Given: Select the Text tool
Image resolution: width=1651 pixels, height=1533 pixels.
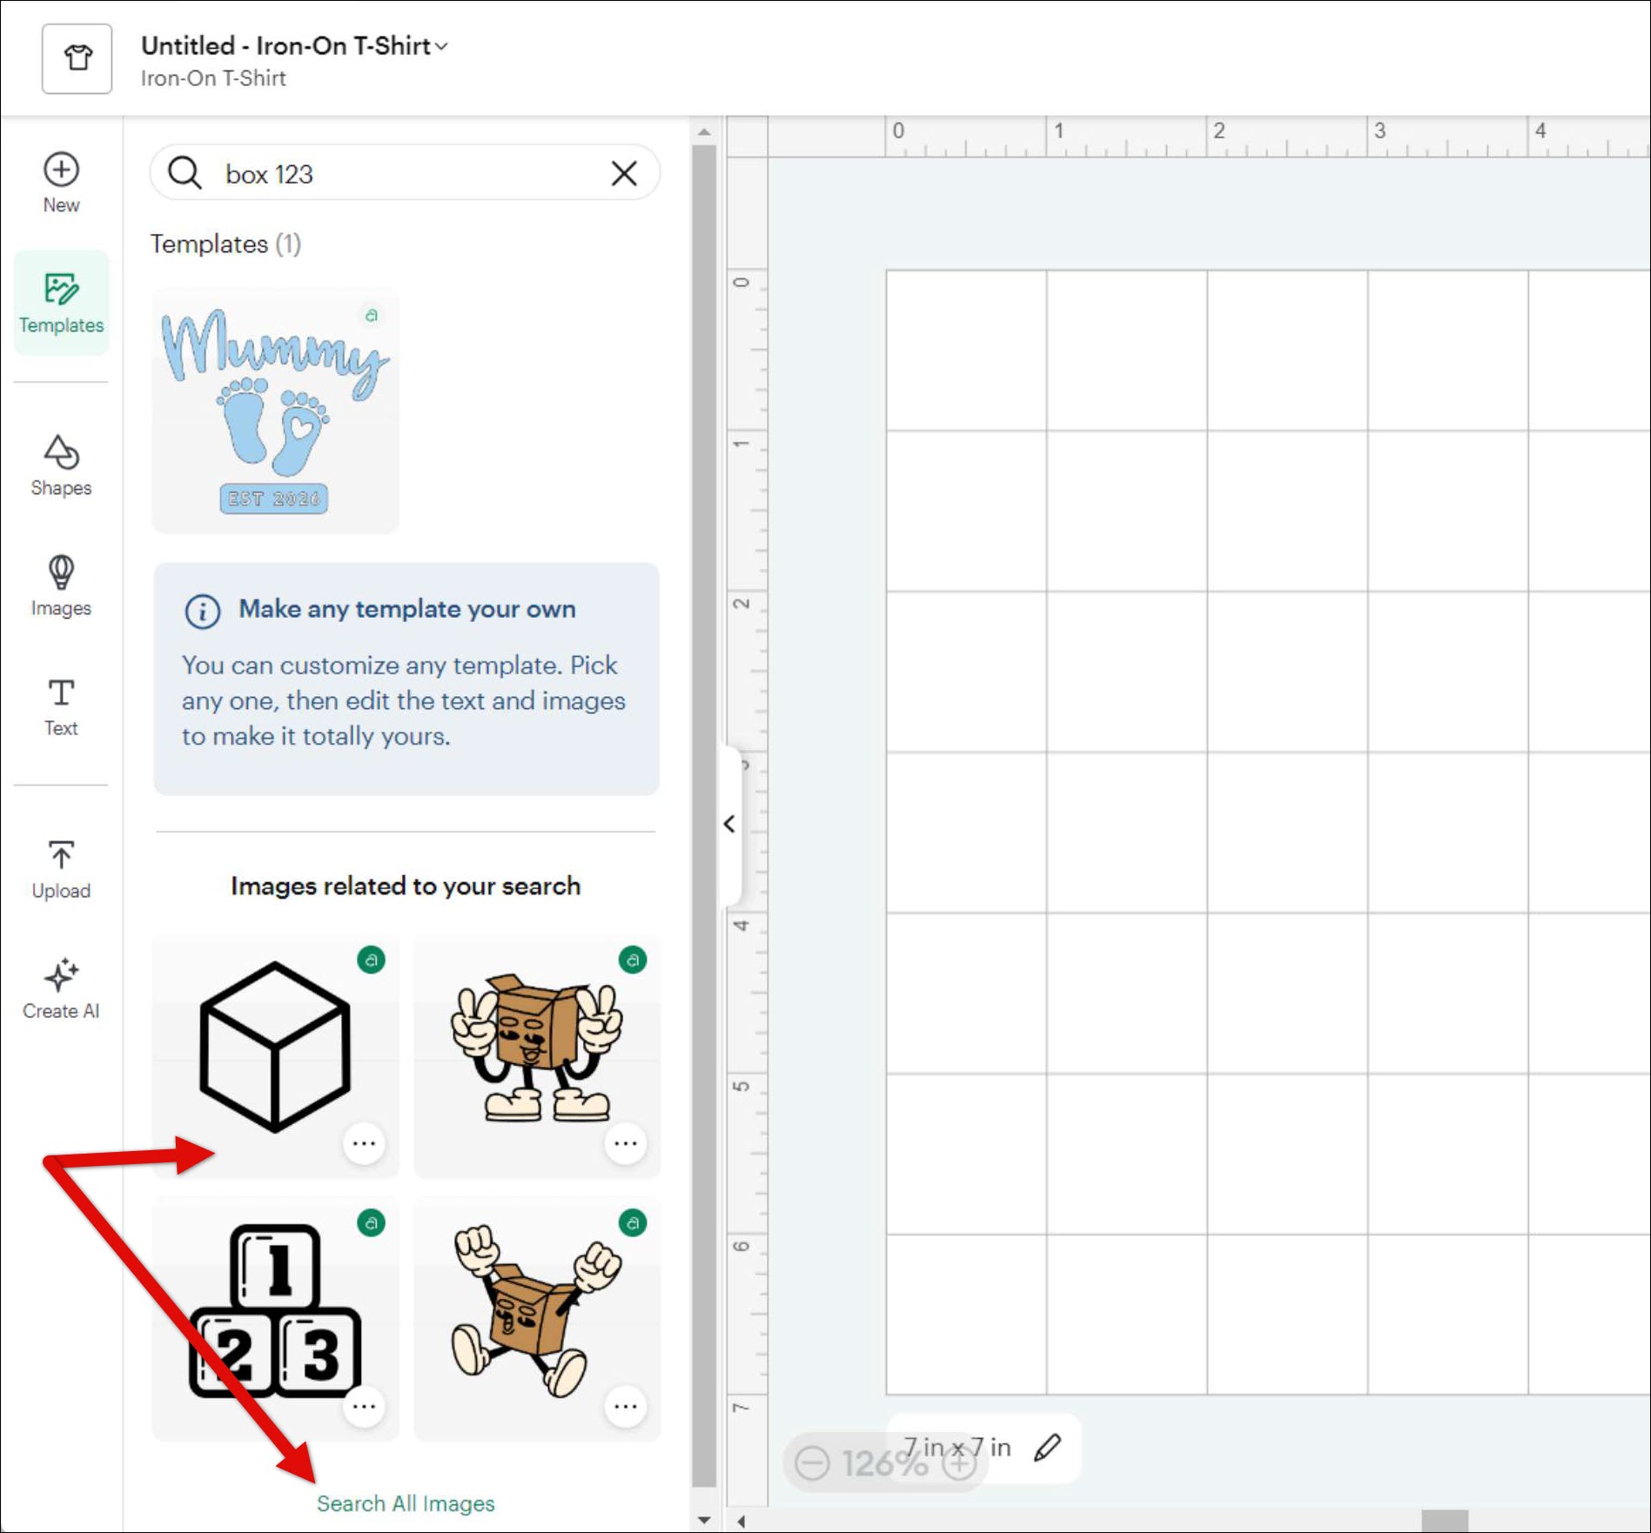Looking at the screenshot, I should (61, 706).
